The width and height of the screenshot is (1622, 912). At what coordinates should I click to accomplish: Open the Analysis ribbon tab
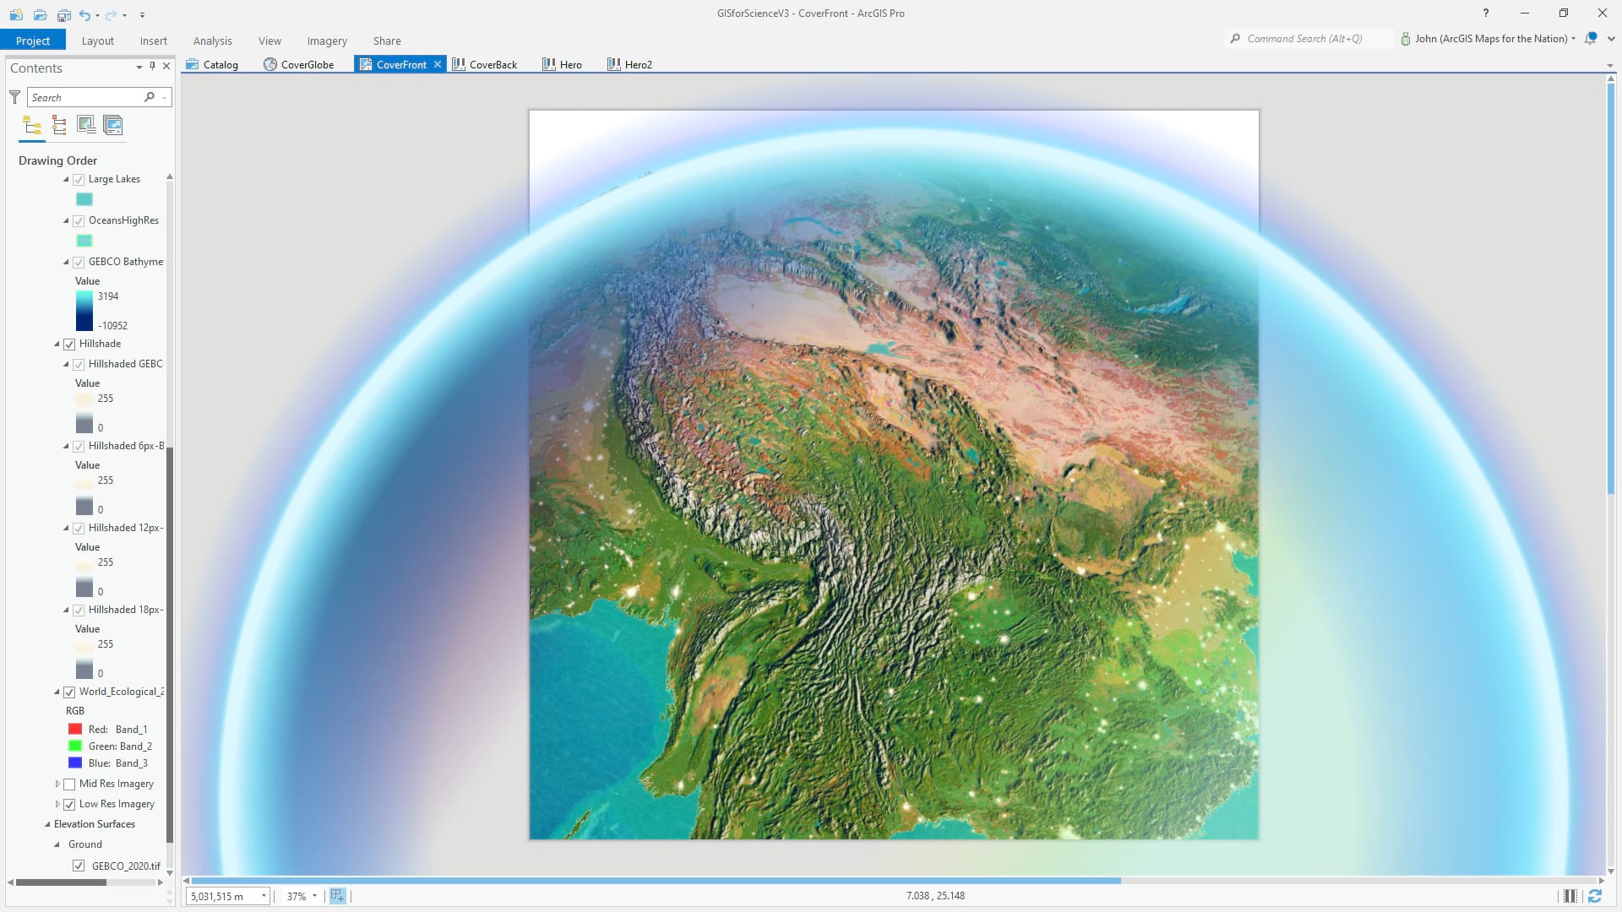pos(212,41)
